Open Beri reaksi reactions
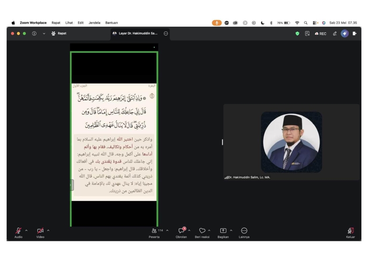Viewport: 368px width, 260px height. (x=202, y=232)
